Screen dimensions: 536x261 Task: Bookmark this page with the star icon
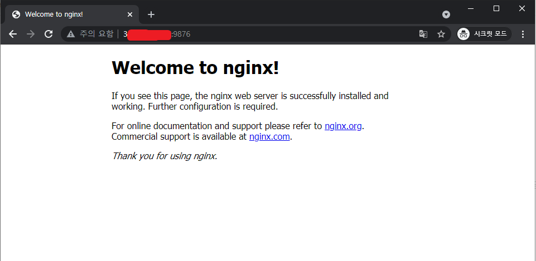click(x=441, y=34)
